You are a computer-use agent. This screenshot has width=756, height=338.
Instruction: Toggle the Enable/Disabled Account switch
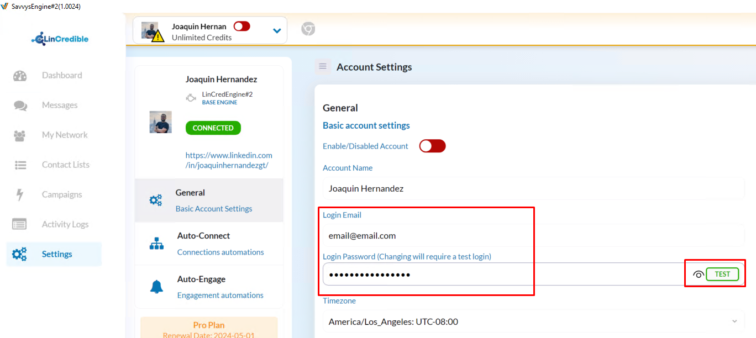(432, 146)
